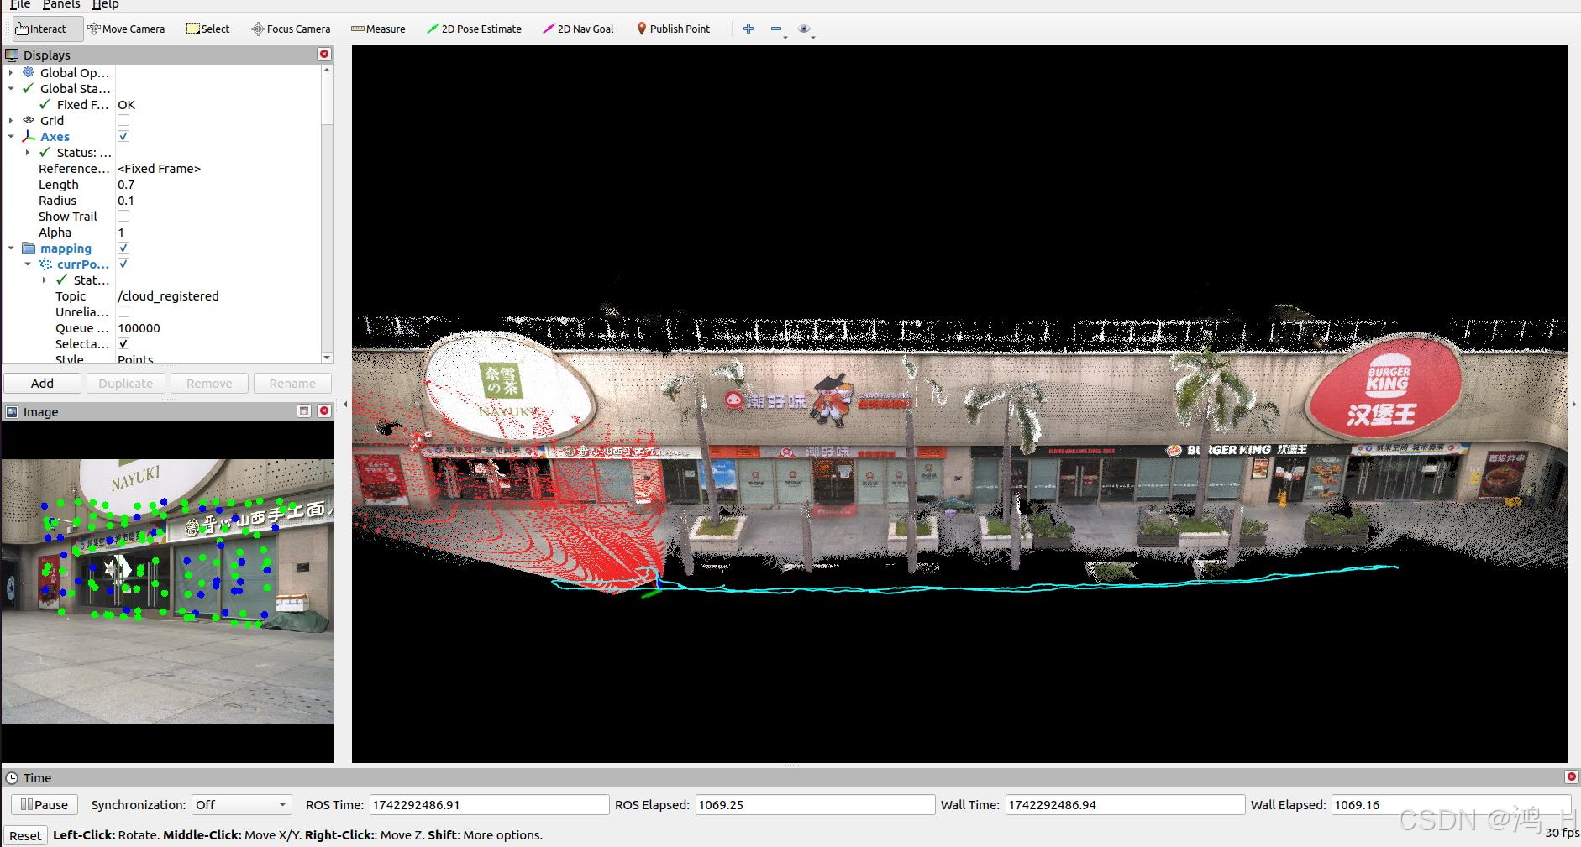Click the Duplicate button
This screenshot has width=1581, height=847.
126,383
